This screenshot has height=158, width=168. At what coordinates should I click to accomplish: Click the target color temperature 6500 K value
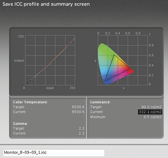78,107
